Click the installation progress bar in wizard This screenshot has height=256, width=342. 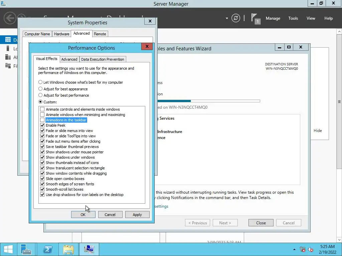(208, 101)
